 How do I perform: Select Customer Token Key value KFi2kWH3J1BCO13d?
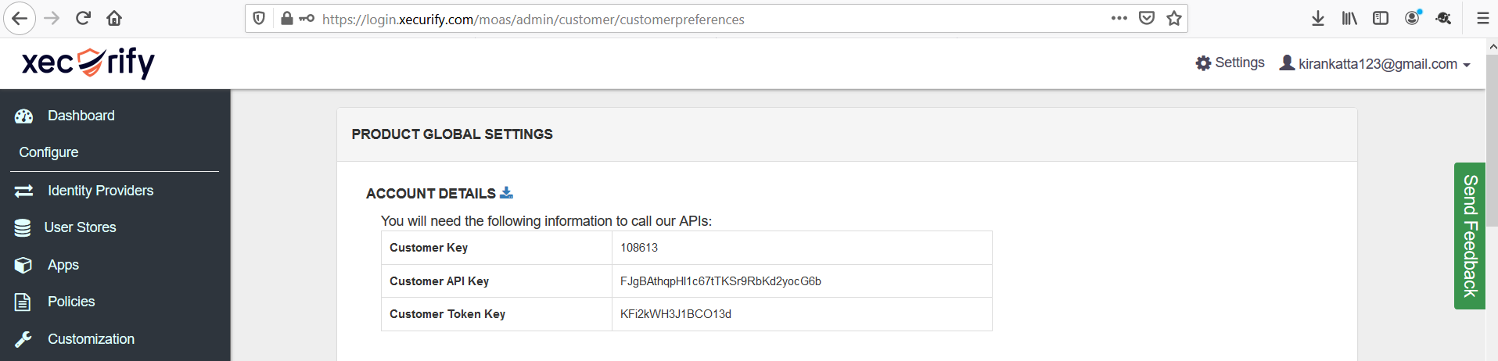pos(676,314)
